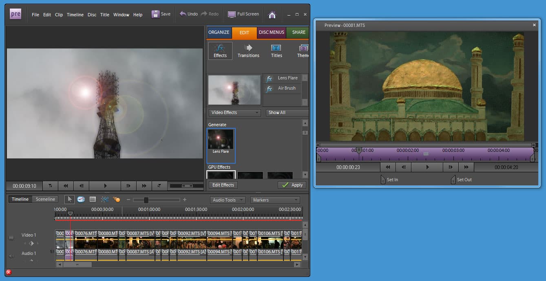The width and height of the screenshot is (546, 281).
Task: Select the Time Stretch tool
Action: tap(81, 200)
